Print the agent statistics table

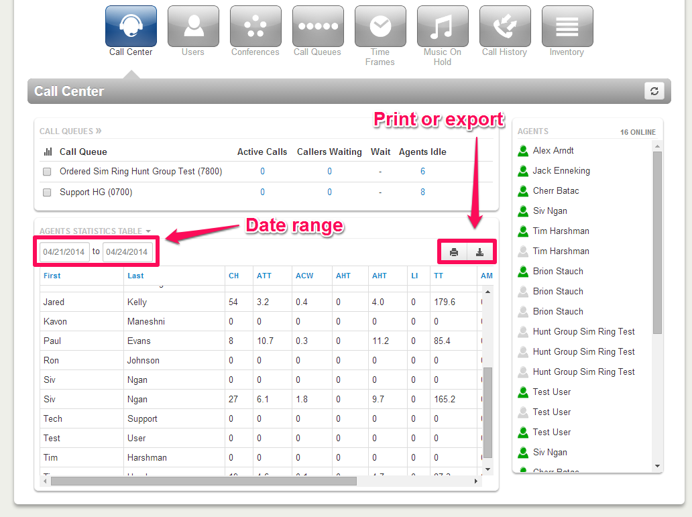[x=453, y=251]
